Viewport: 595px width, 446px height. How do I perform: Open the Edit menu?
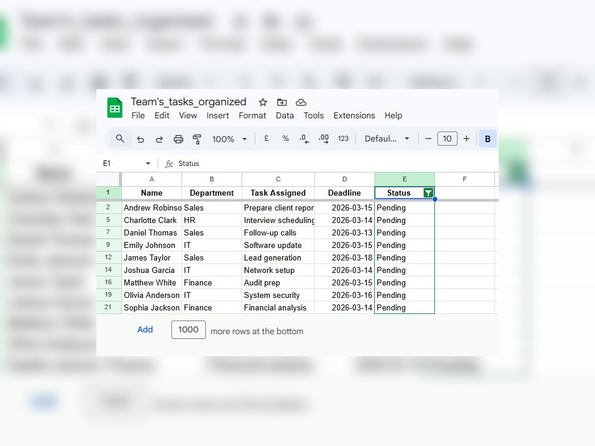pos(162,116)
